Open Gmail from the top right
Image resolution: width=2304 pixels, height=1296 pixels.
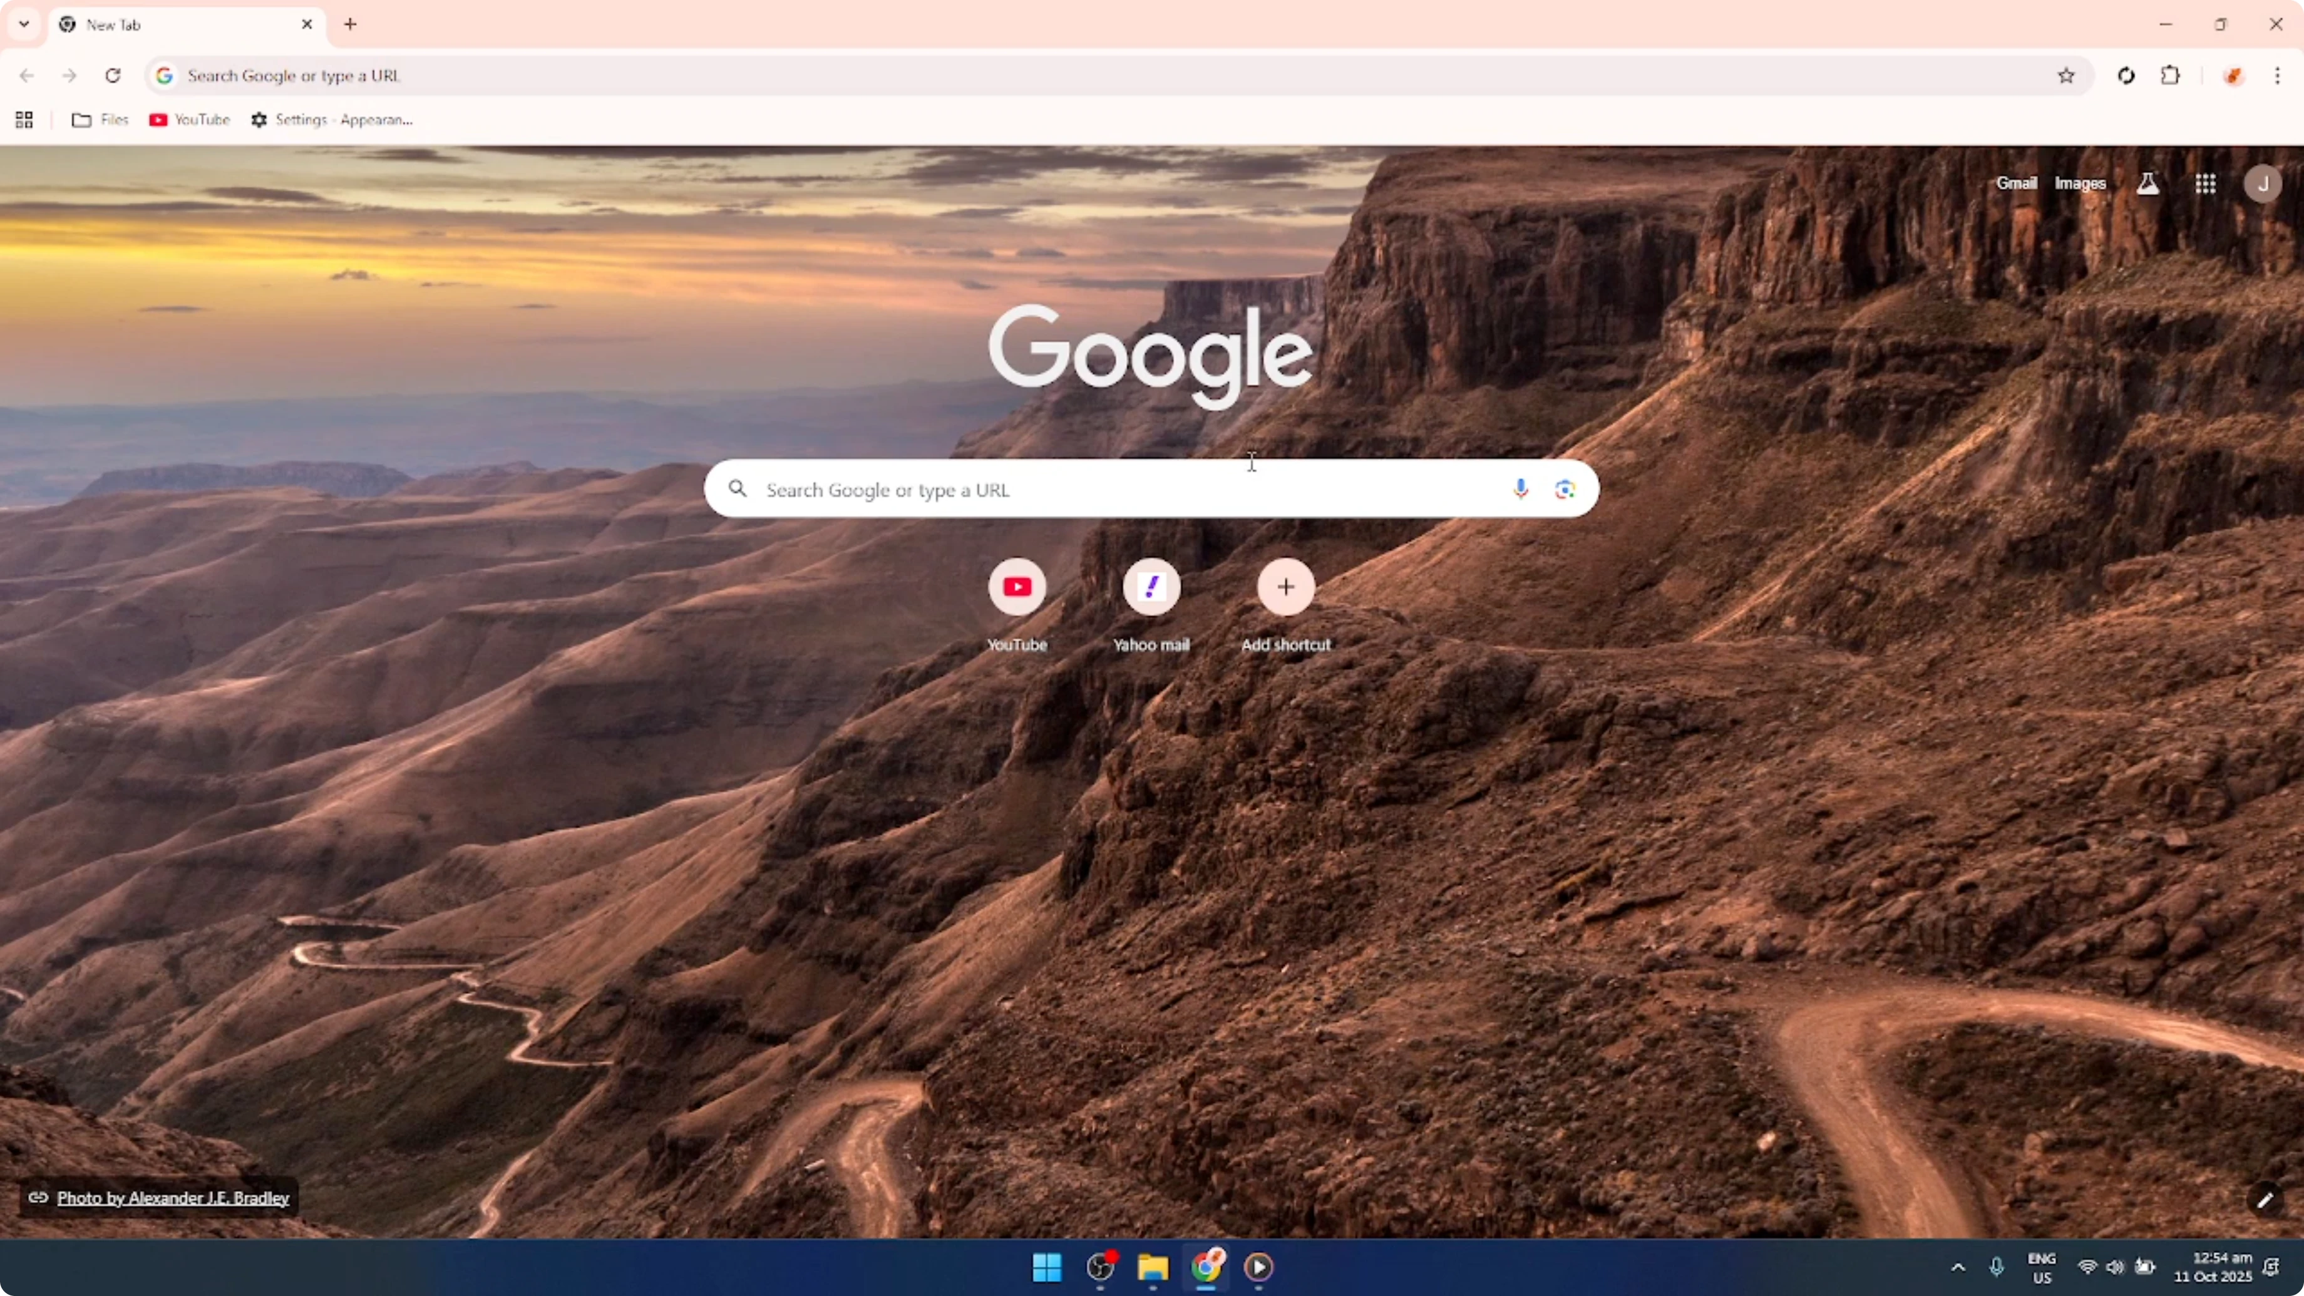[2017, 182]
